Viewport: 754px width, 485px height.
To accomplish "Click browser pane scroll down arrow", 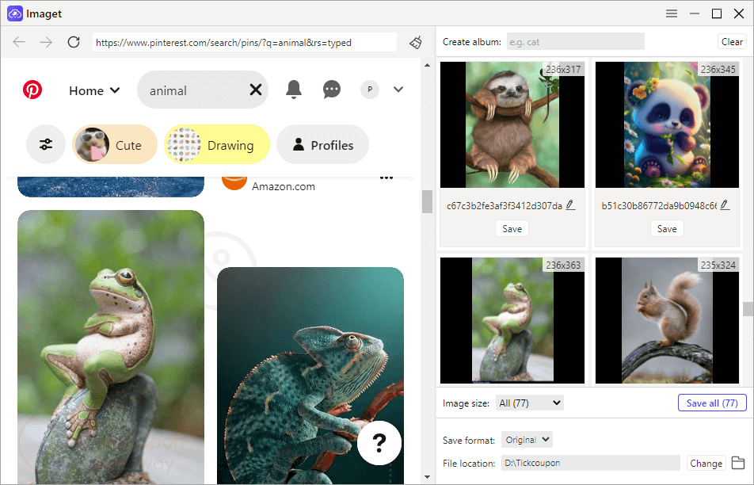I will [x=427, y=477].
